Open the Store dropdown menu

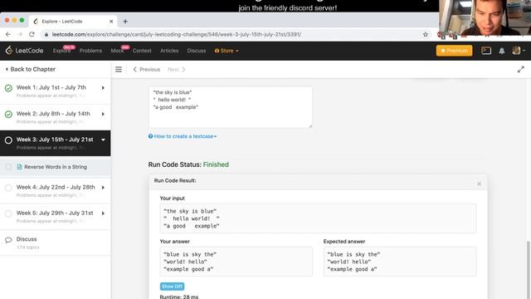pyautogui.click(x=227, y=51)
